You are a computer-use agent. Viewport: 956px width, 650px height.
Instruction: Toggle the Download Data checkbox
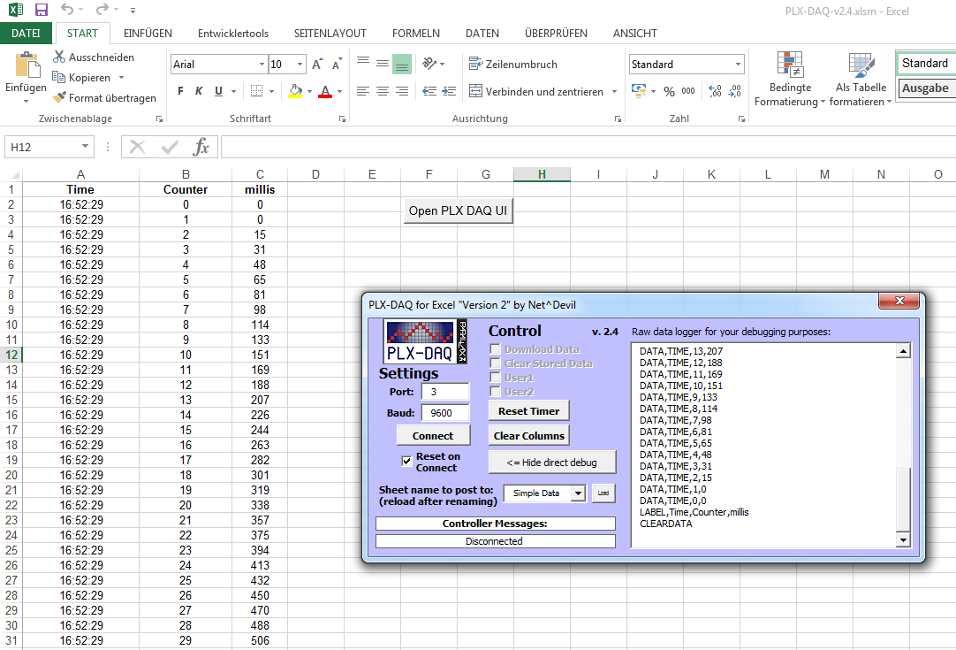pos(495,349)
